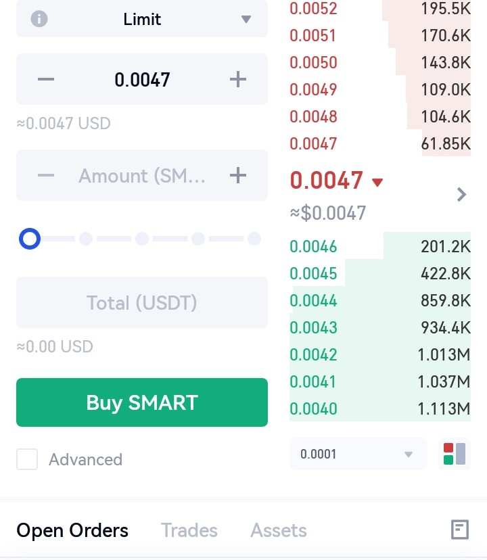Switch to the Assets tab
The height and width of the screenshot is (560, 487).
click(x=279, y=530)
